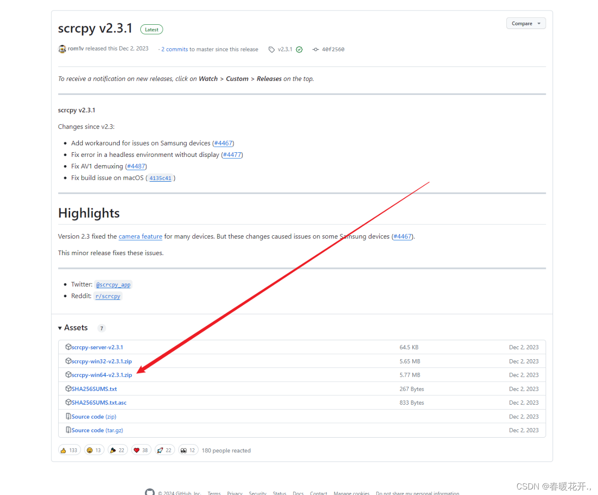The height and width of the screenshot is (495, 598).
Task: Download SHA256SUMS.txt.asc
Action: click(99, 402)
